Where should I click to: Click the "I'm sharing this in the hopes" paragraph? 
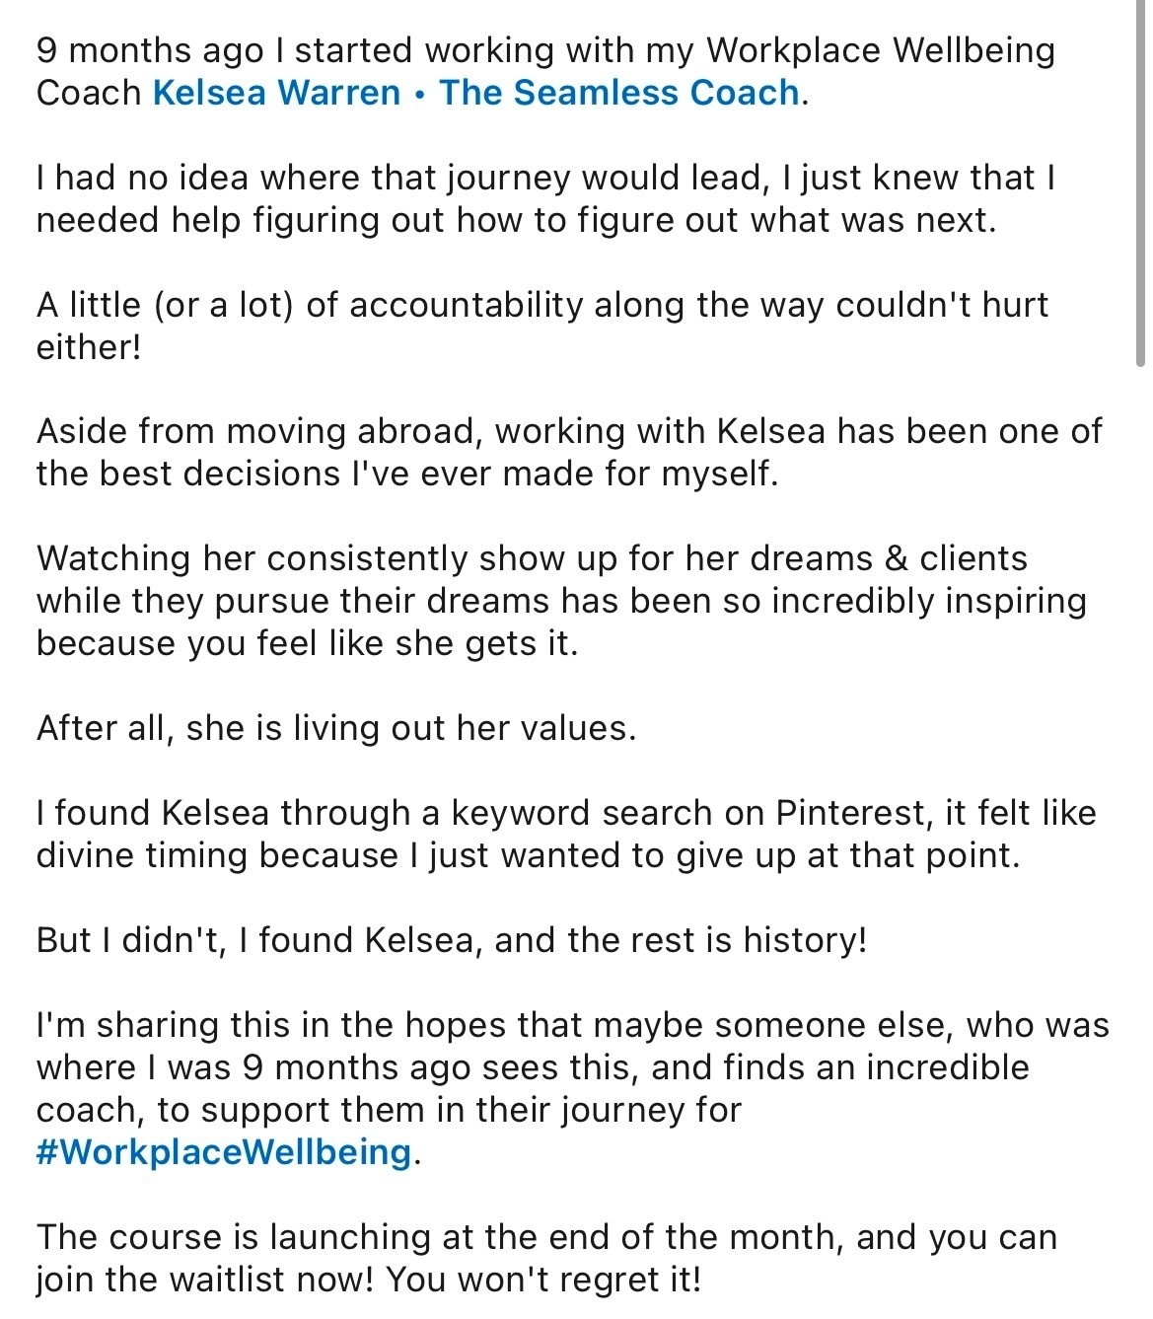(x=573, y=1088)
